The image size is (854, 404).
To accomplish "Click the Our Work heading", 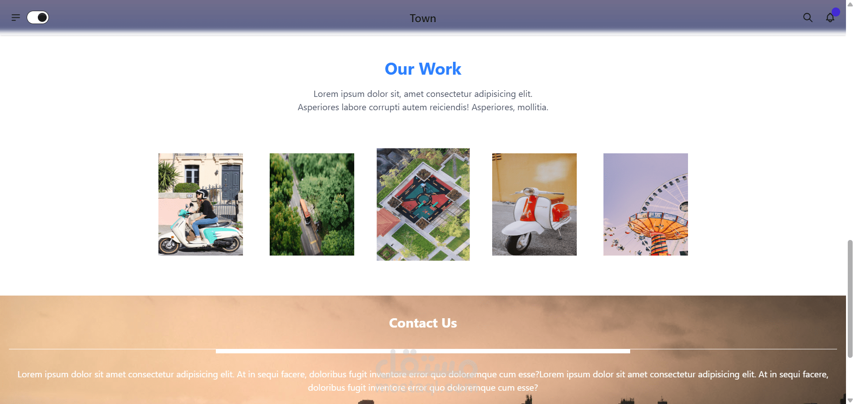I will pos(423,69).
